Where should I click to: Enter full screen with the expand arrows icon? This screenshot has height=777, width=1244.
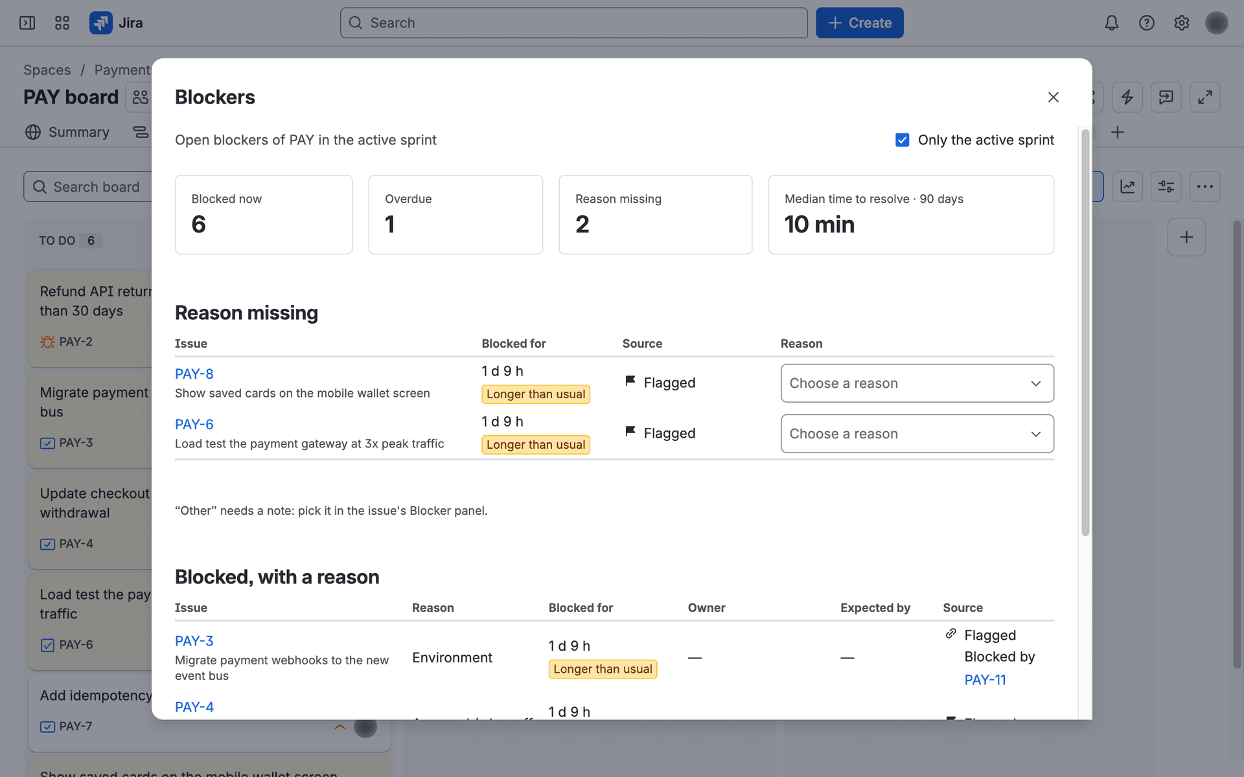(1205, 97)
